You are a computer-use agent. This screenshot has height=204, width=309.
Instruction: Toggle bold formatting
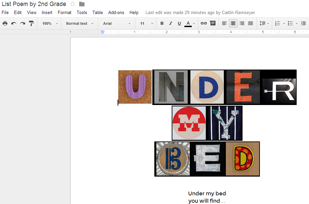(x=162, y=23)
